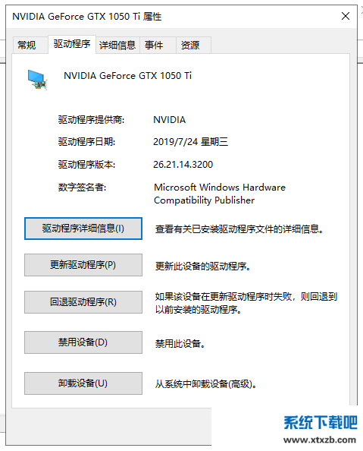The width and height of the screenshot is (363, 451).
Task: Open the 详细信息 tab
Action: tap(117, 45)
